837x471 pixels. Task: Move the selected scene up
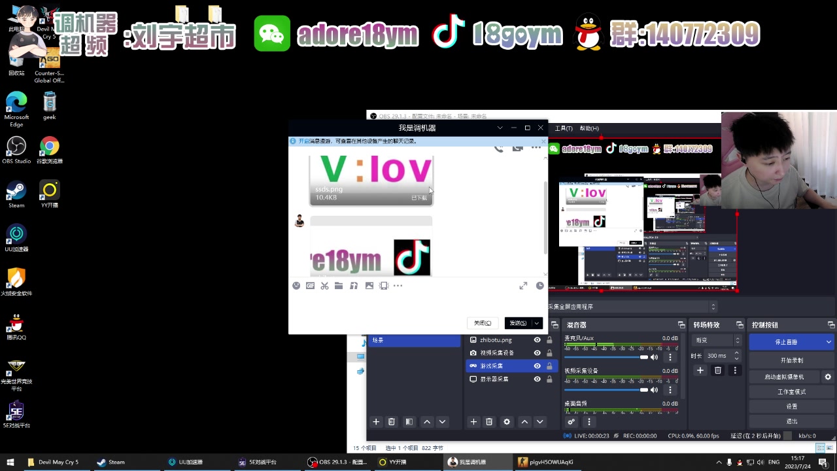click(427, 422)
